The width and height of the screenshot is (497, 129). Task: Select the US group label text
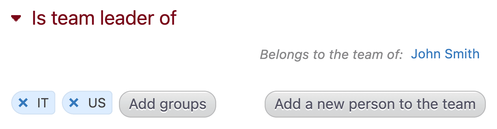point(97,103)
